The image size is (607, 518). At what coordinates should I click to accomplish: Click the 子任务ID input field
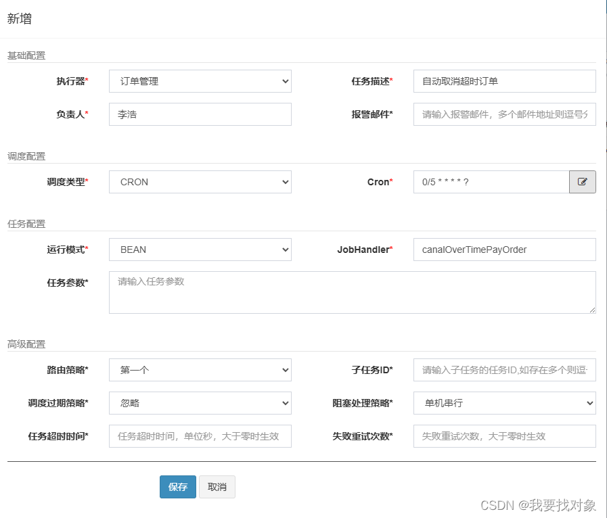pos(504,370)
